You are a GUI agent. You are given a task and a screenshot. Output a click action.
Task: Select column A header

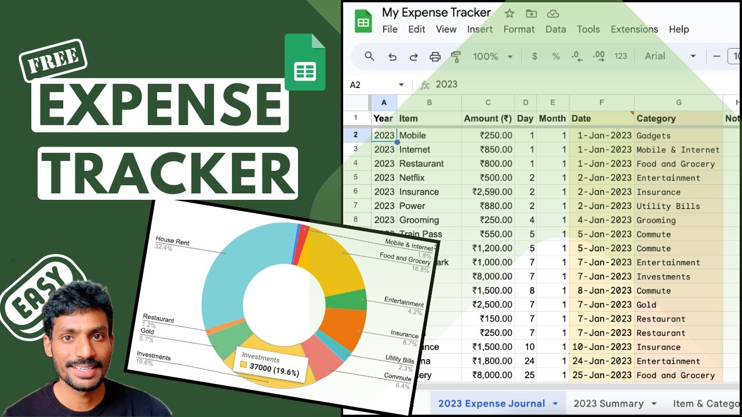click(x=384, y=103)
